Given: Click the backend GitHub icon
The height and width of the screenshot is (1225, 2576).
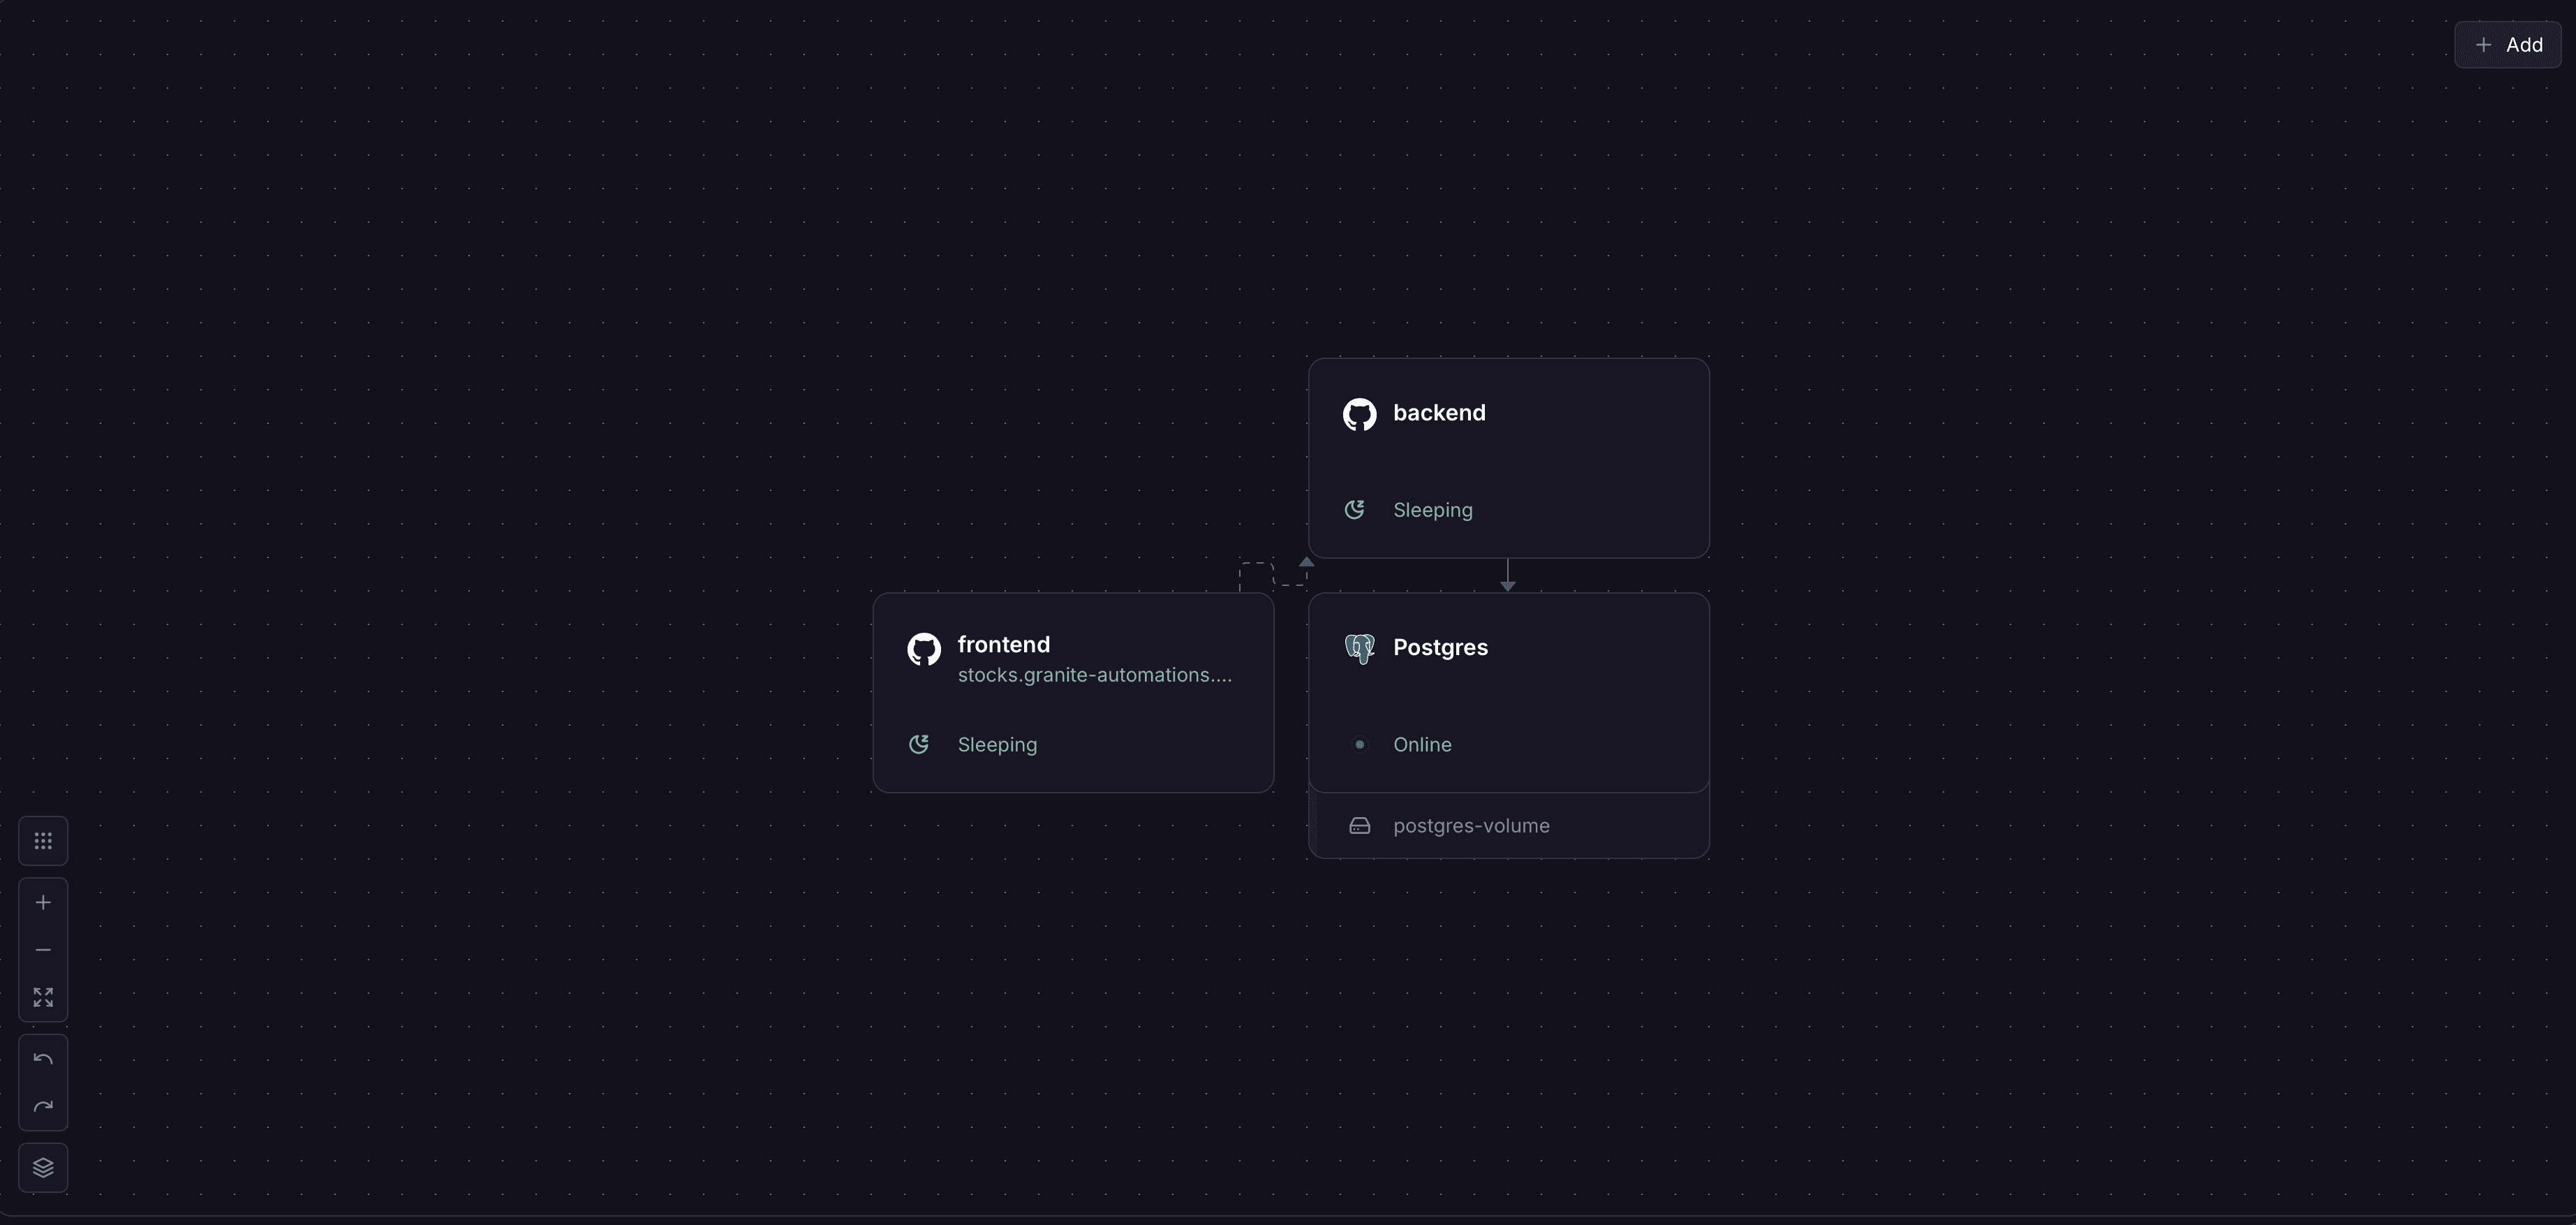Looking at the screenshot, I should [x=1359, y=414].
